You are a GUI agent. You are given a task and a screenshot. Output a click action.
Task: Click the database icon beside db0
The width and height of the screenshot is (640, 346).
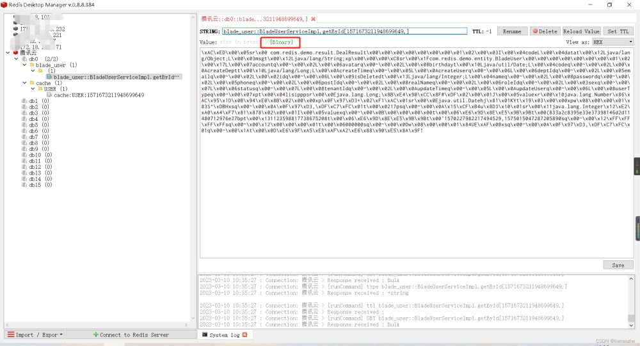point(24,59)
